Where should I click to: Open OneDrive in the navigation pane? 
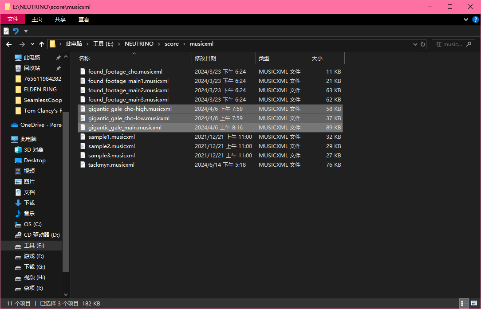[38, 125]
